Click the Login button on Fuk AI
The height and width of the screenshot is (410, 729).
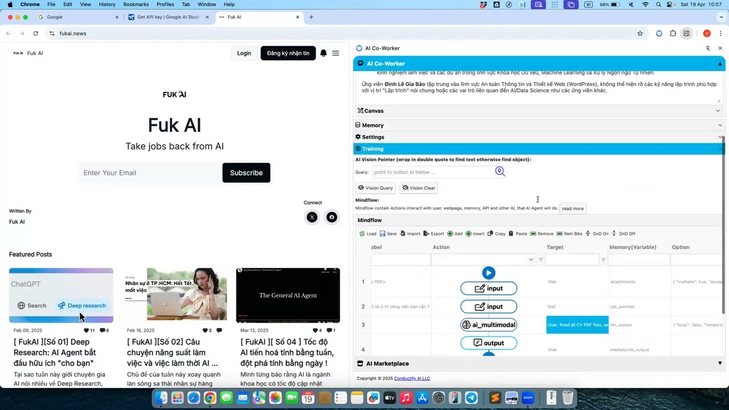(244, 53)
